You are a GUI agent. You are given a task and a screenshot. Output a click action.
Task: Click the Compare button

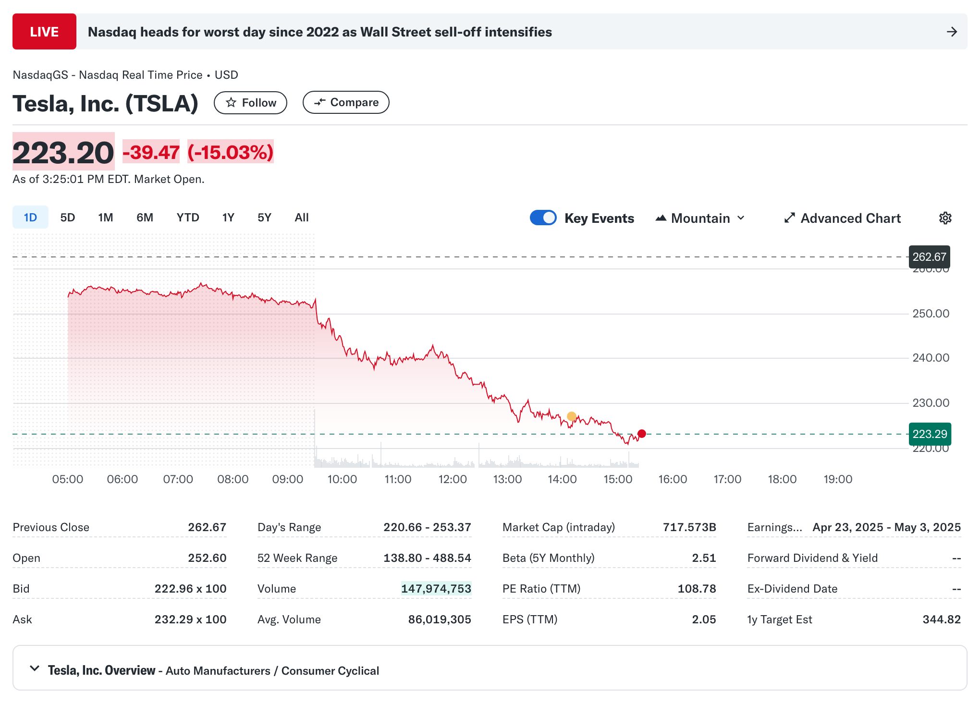coord(346,102)
